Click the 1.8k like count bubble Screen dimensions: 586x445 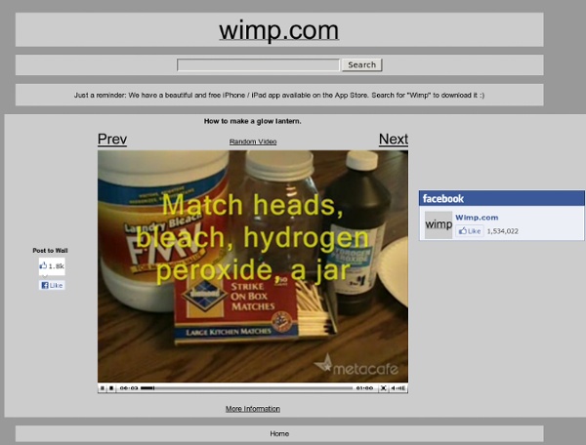tap(52, 266)
